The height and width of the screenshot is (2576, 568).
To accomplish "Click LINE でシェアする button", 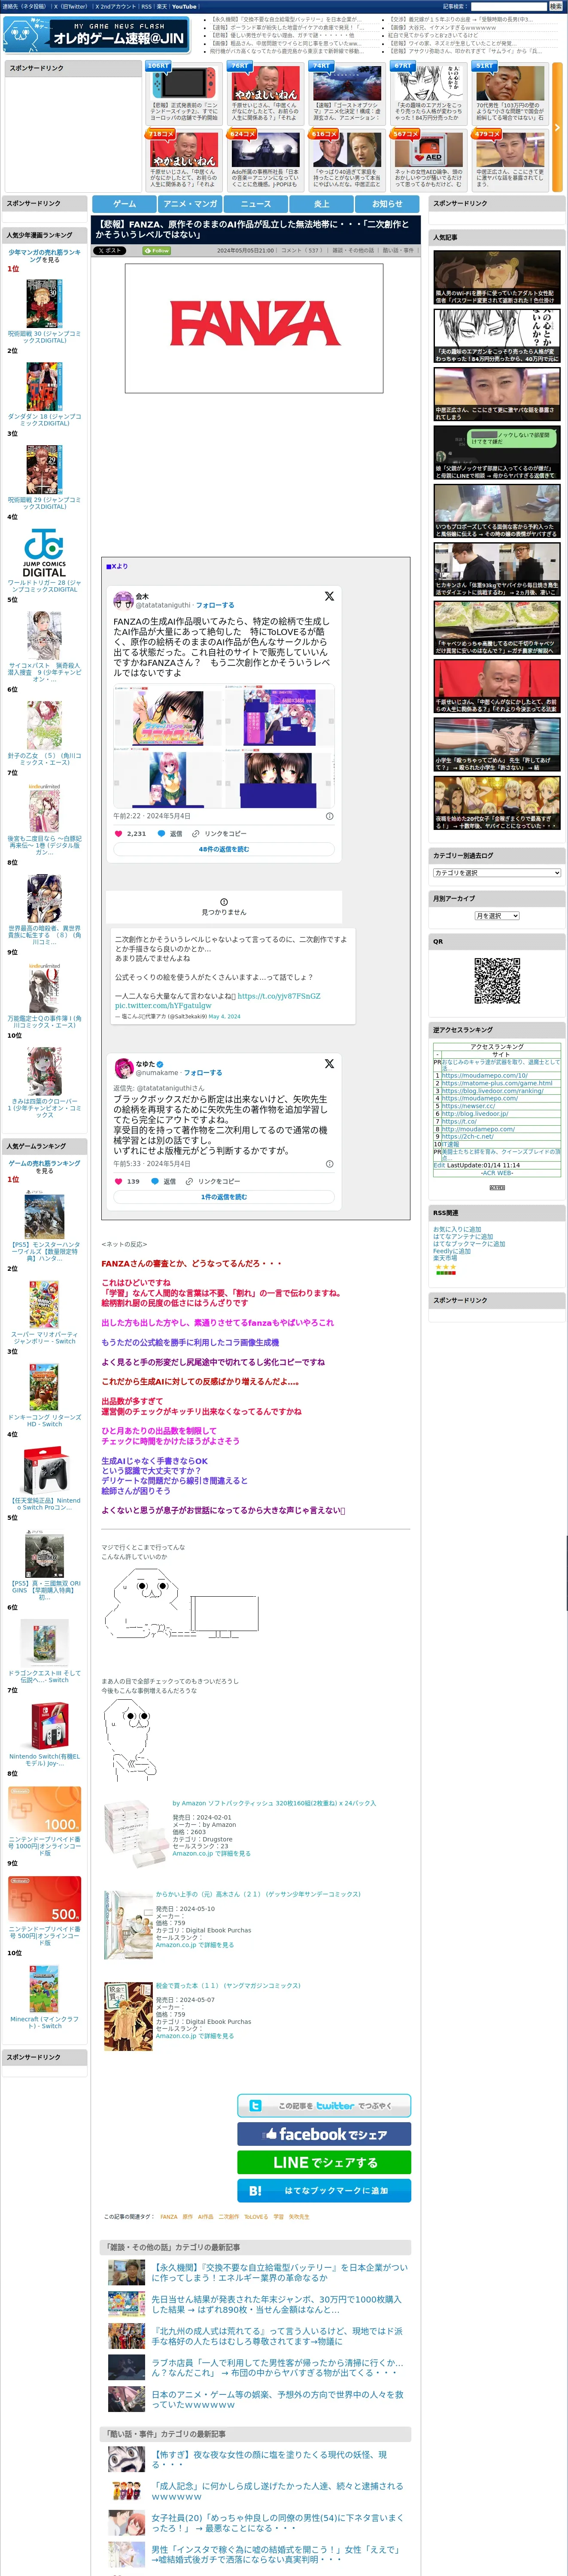I will tap(324, 2162).
